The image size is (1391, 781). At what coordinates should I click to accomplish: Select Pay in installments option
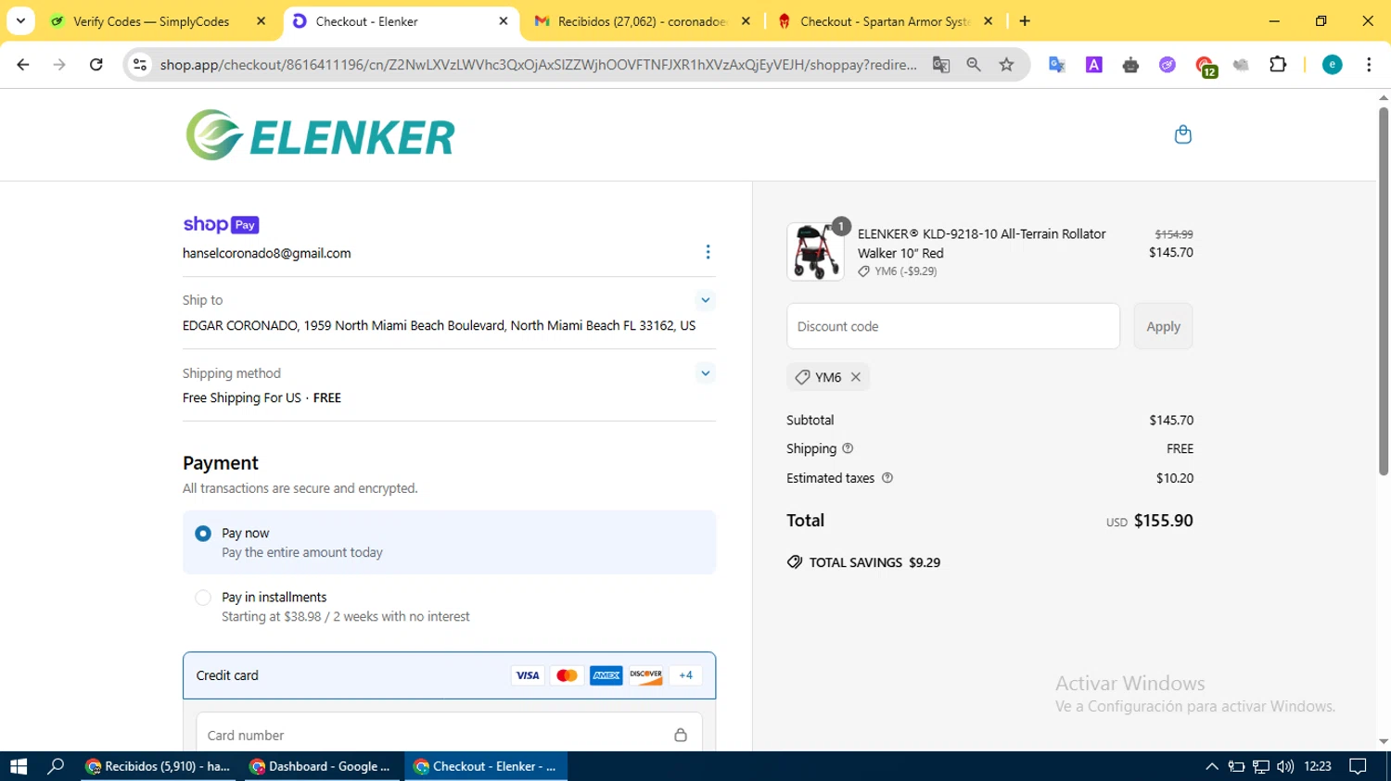(x=449, y=607)
